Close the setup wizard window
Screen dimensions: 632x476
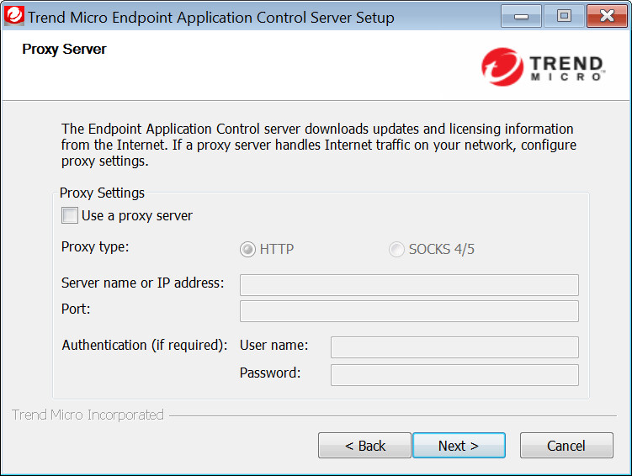point(607,15)
